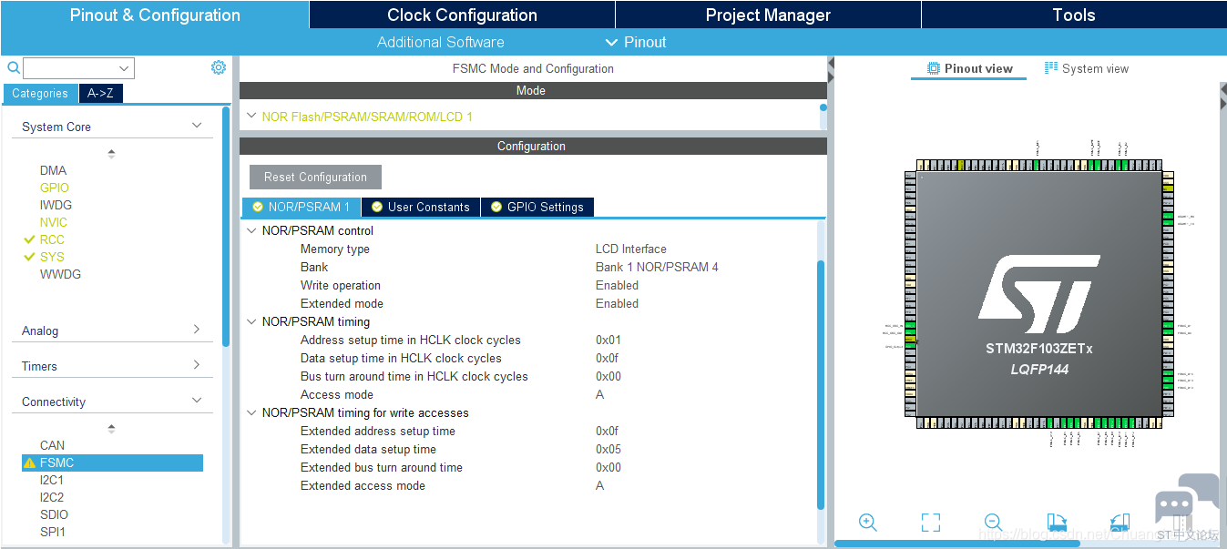
Task: Click the Extended mode Enabled value
Action: point(617,303)
